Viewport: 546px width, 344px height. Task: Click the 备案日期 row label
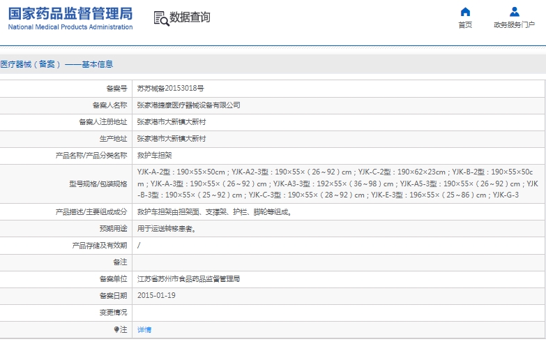click(113, 296)
